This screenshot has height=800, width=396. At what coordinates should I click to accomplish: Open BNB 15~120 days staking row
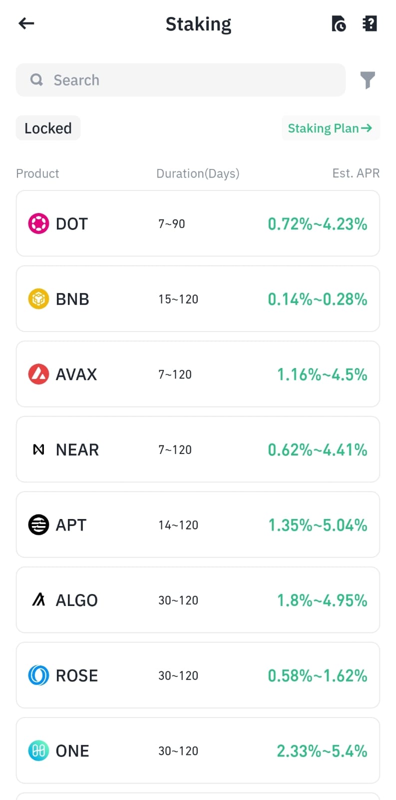click(198, 299)
